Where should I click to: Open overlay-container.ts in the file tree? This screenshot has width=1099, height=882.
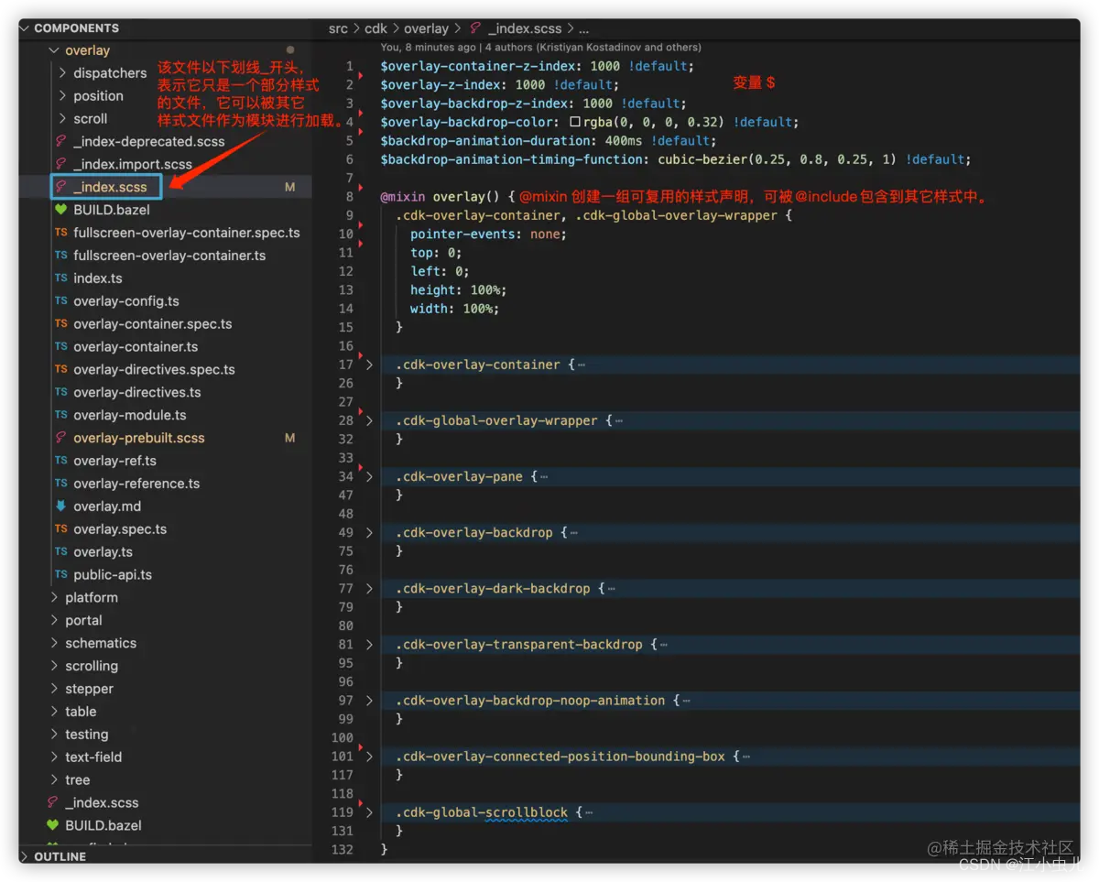point(136,347)
